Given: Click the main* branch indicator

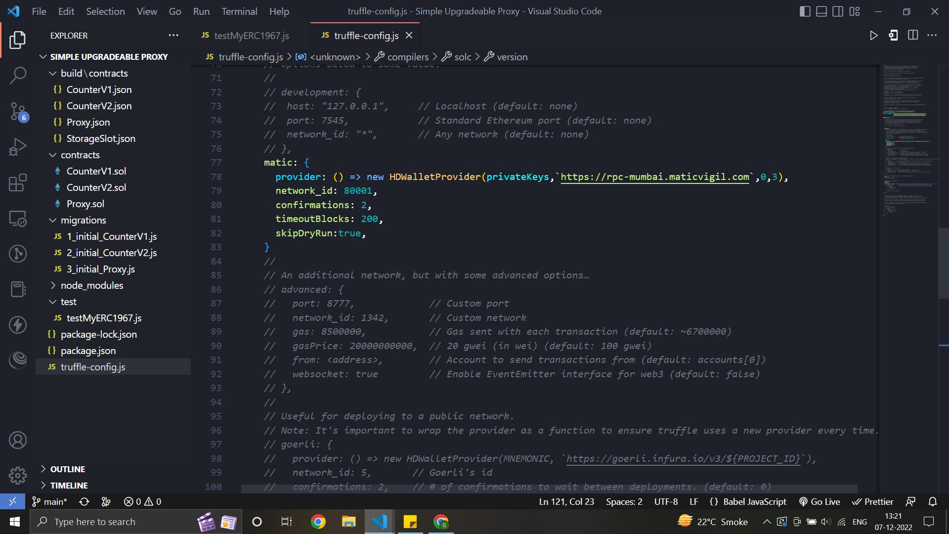Looking at the screenshot, I should [x=49, y=501].
